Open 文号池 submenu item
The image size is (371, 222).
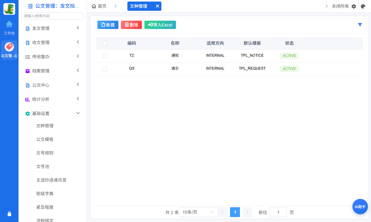[43, 166]
